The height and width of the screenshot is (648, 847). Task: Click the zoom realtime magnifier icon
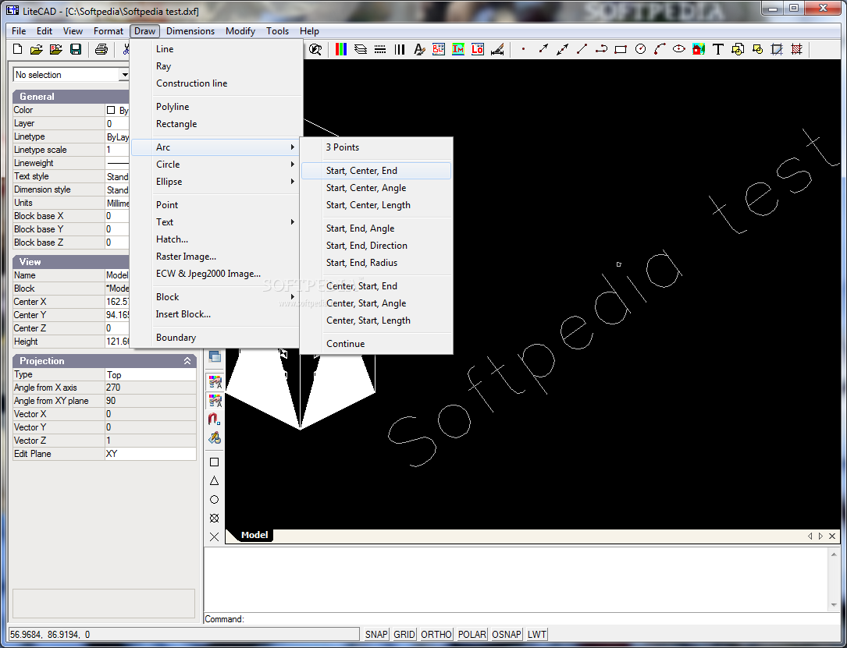315,50
